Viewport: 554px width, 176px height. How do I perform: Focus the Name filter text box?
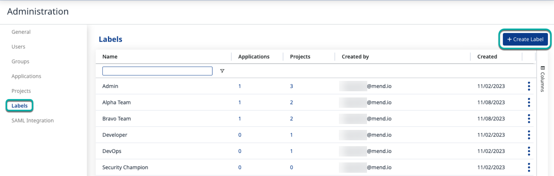pos(157,71)
